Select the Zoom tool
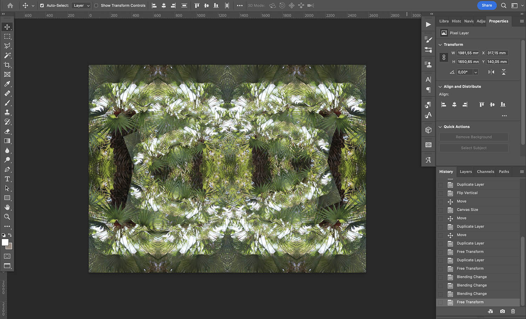Image resolution: width=526 pixels, height=319 pixels. 7,217
